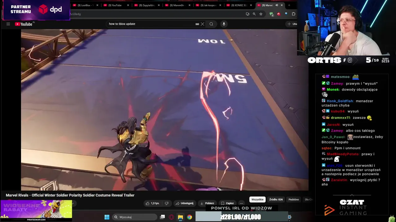Click the Udostępnij share button
The height and width of the screenshot is (222, 396).
point(184,203)
